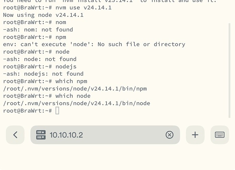Select the 10.10.10.2 host tab
Image resolution: width=235 pixels, height=170 pixels.
[105, 135]
